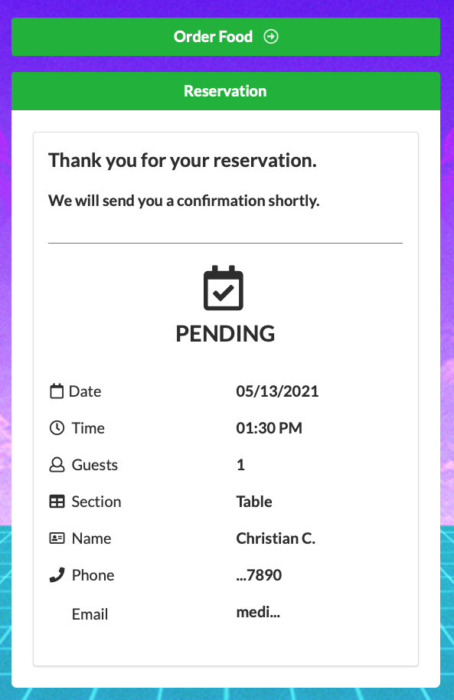Click the person icon next to Guests

point(57,465)
